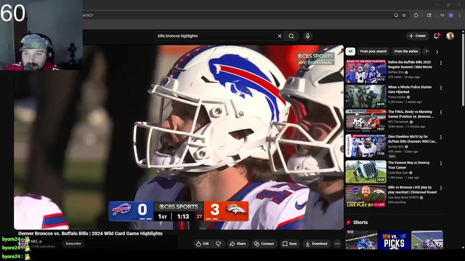This screenshot has width=465, height=261.
Task: Click the magnifier search icon
Action: (x=291, y=36)
